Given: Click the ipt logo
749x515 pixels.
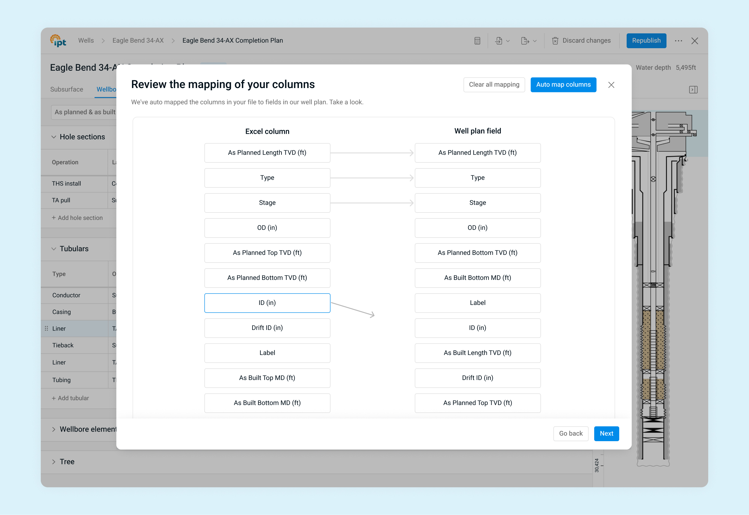Looking at the screenshot, I should point(58,41).
